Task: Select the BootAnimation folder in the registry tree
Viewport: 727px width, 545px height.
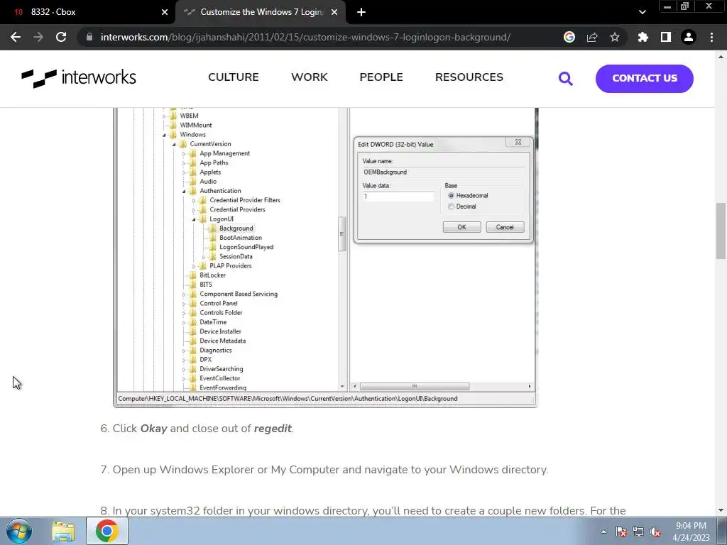Action: pyautogui.click(x=240, y=238)
